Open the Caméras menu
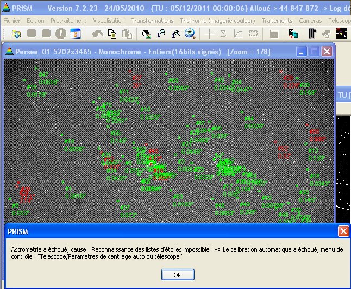351x289 pixels. 310,20
